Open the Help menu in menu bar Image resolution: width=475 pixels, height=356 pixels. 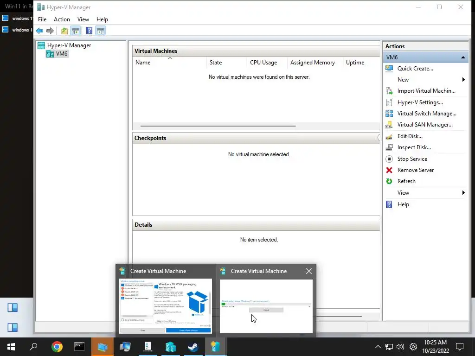pos(102,19)
